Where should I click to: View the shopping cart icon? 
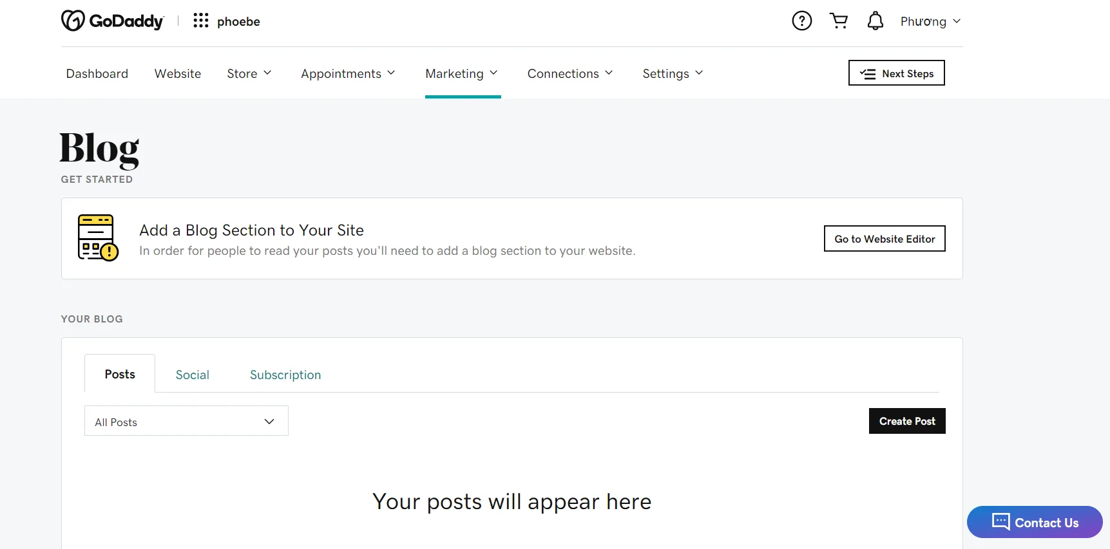tap(839, 20)
